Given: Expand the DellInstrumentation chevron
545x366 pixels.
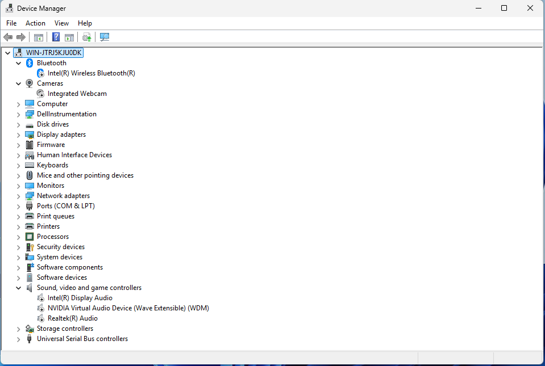Looking at the screenshot, I should point(18,115).
